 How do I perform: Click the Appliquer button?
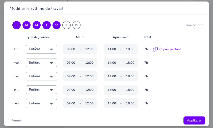pyautogui.click(x=194, y=120)
